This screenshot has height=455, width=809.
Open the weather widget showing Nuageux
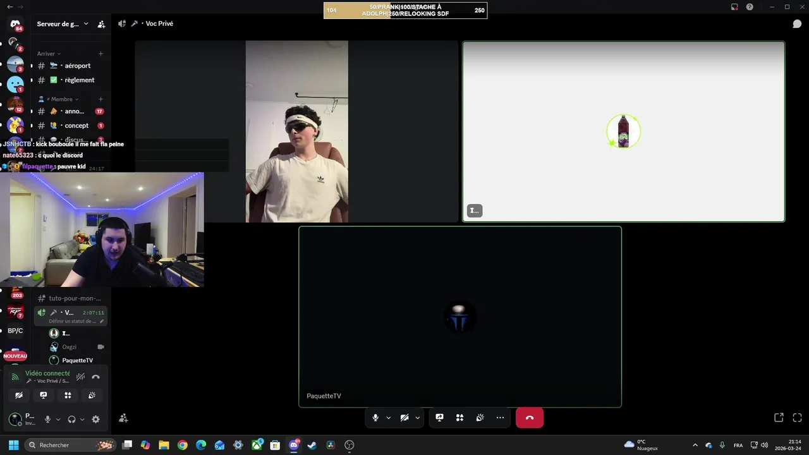641,445
